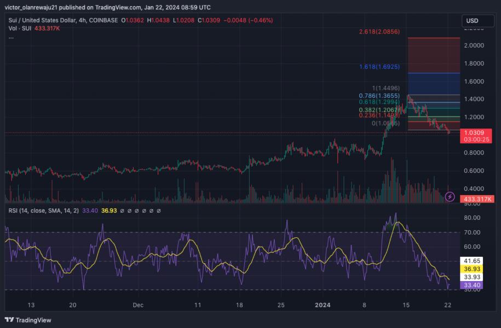Expand the three-dot legend toggle under Vol
501x328 pixels.
(11, 38)
